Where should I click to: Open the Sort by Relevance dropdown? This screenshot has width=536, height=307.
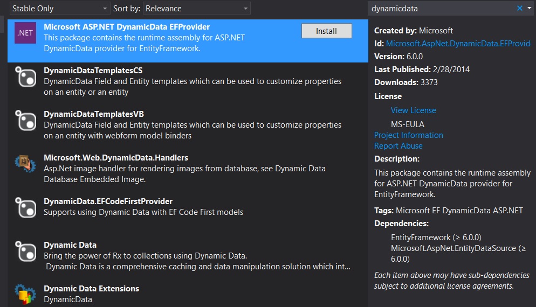tap(197, 9)
